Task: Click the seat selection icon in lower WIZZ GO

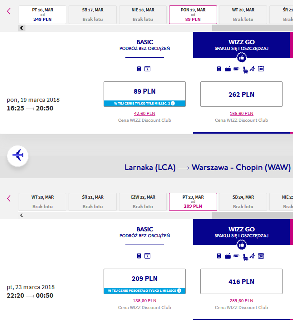Action: [x=245, y=257]
